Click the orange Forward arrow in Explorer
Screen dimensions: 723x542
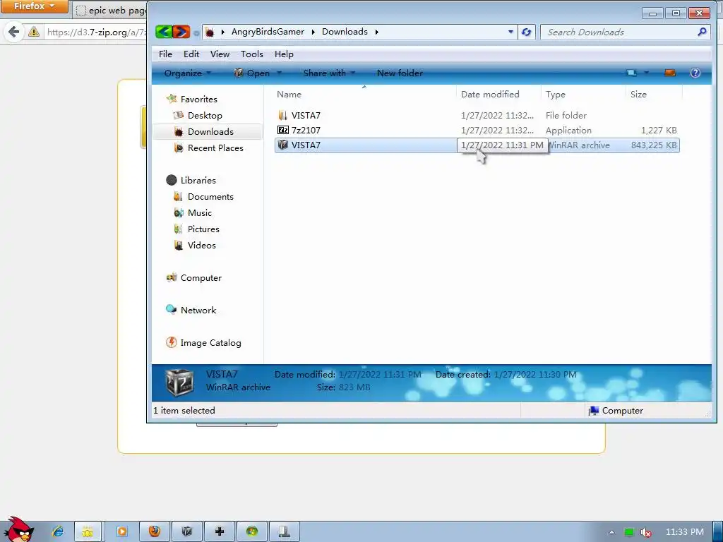(181, 32)
